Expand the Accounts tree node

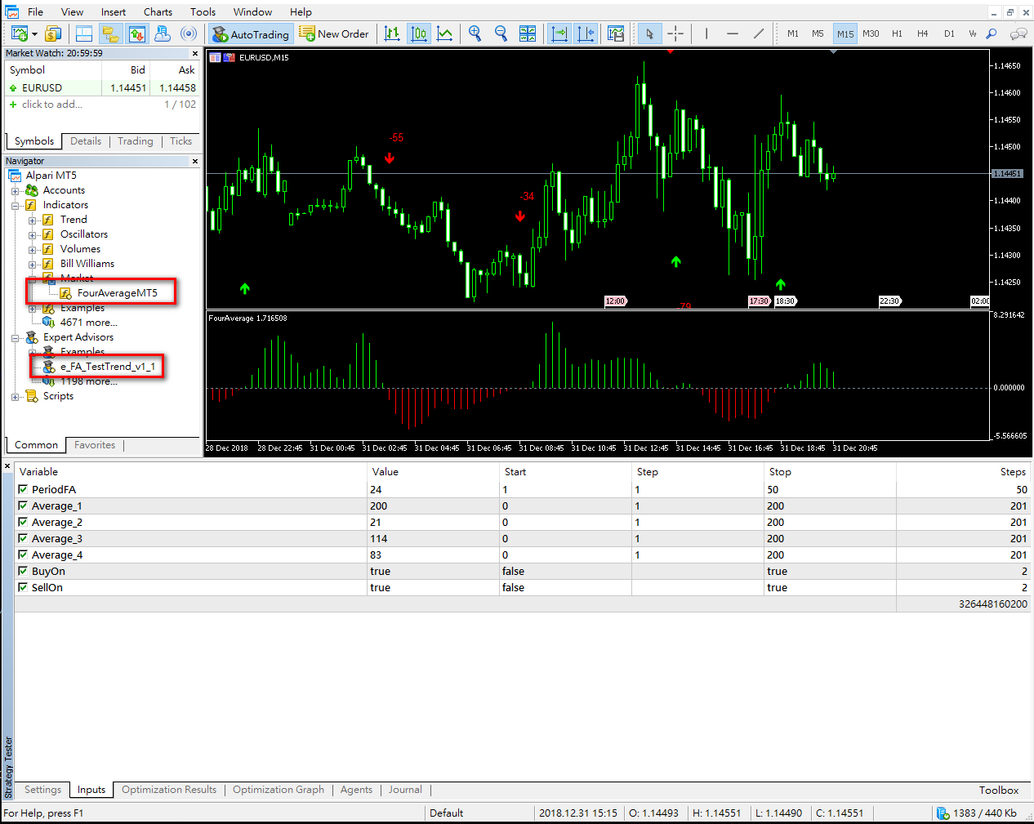pyautogui.click(x=16, y=190)
